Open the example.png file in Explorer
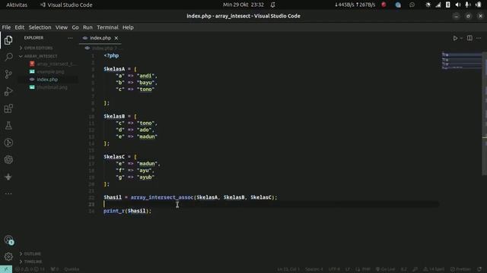Image resolution: width=487 pixels, height=273 pixels. (x=50, y=71)
